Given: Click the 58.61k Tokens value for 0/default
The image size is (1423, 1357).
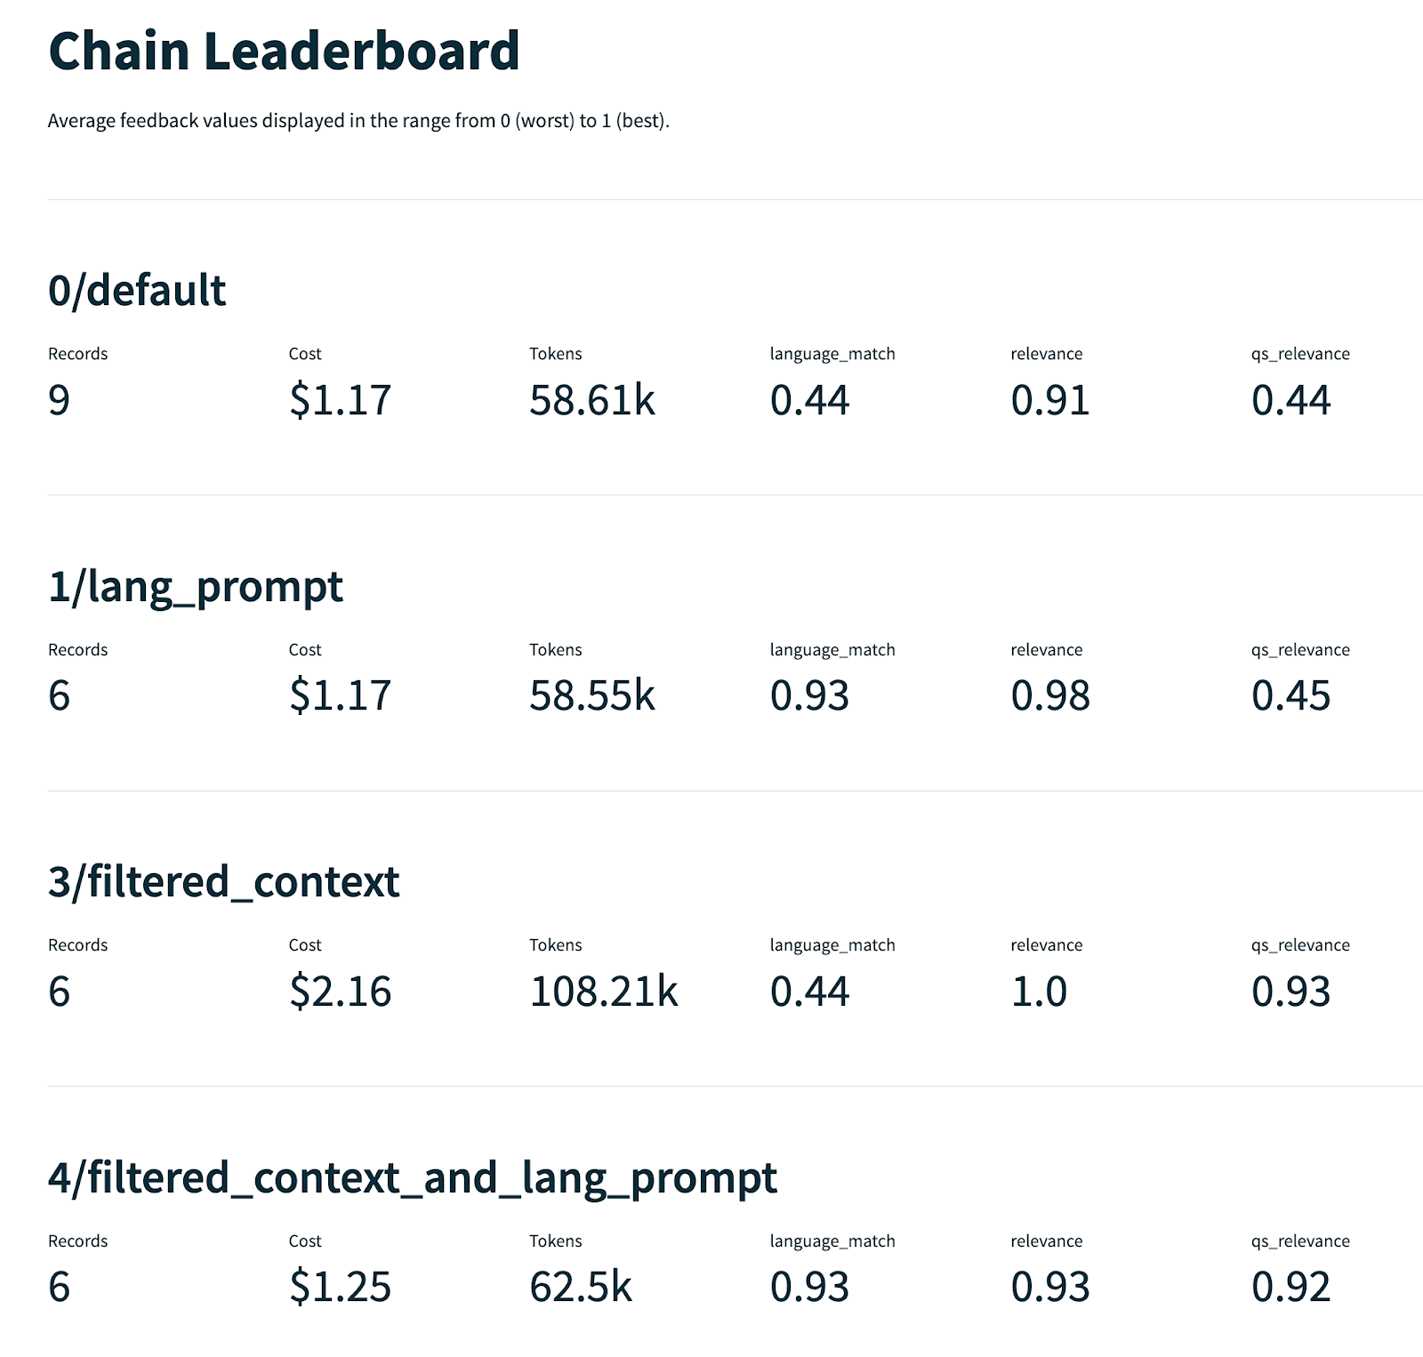Looking at the screenshot, I should (591, 400).
